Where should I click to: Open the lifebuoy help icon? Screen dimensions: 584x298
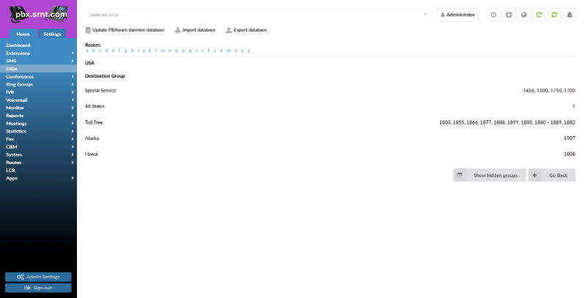[509, 15]
